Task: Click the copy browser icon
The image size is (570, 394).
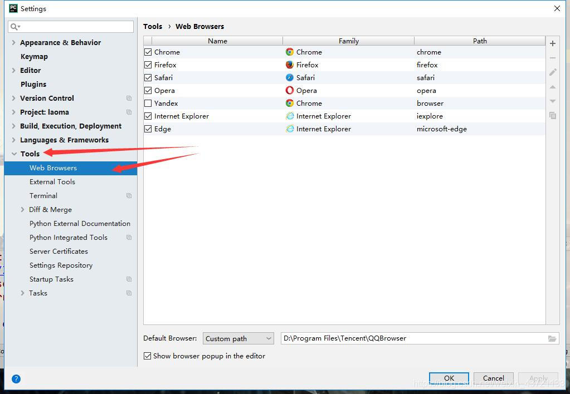Action: coord(553,116)
